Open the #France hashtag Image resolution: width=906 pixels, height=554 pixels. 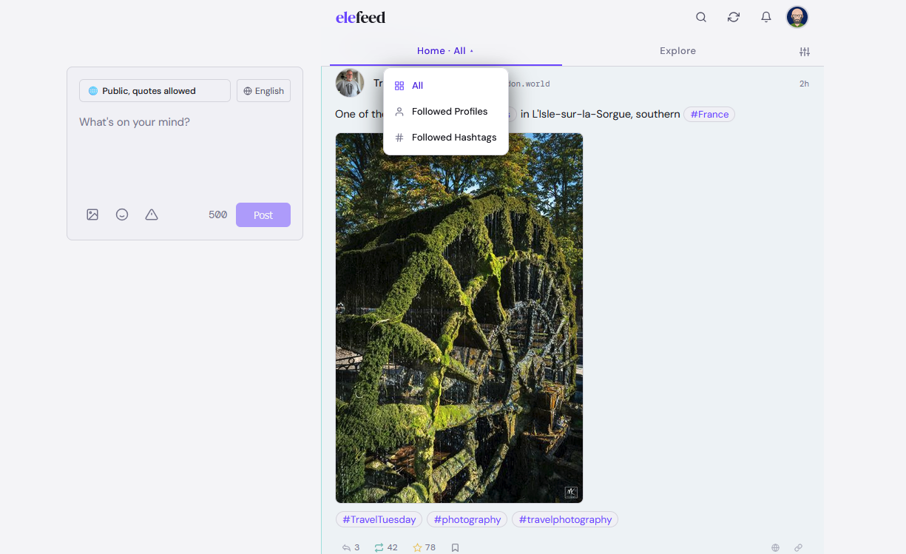pos(709,114)
